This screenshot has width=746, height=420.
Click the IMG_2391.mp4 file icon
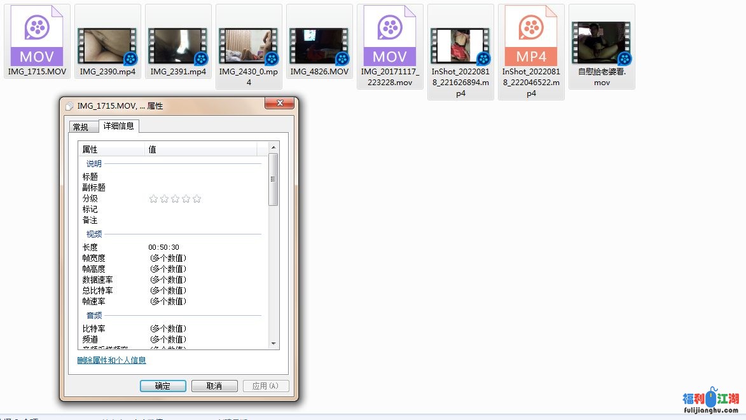pyautogui.click(x=178, y=44)
